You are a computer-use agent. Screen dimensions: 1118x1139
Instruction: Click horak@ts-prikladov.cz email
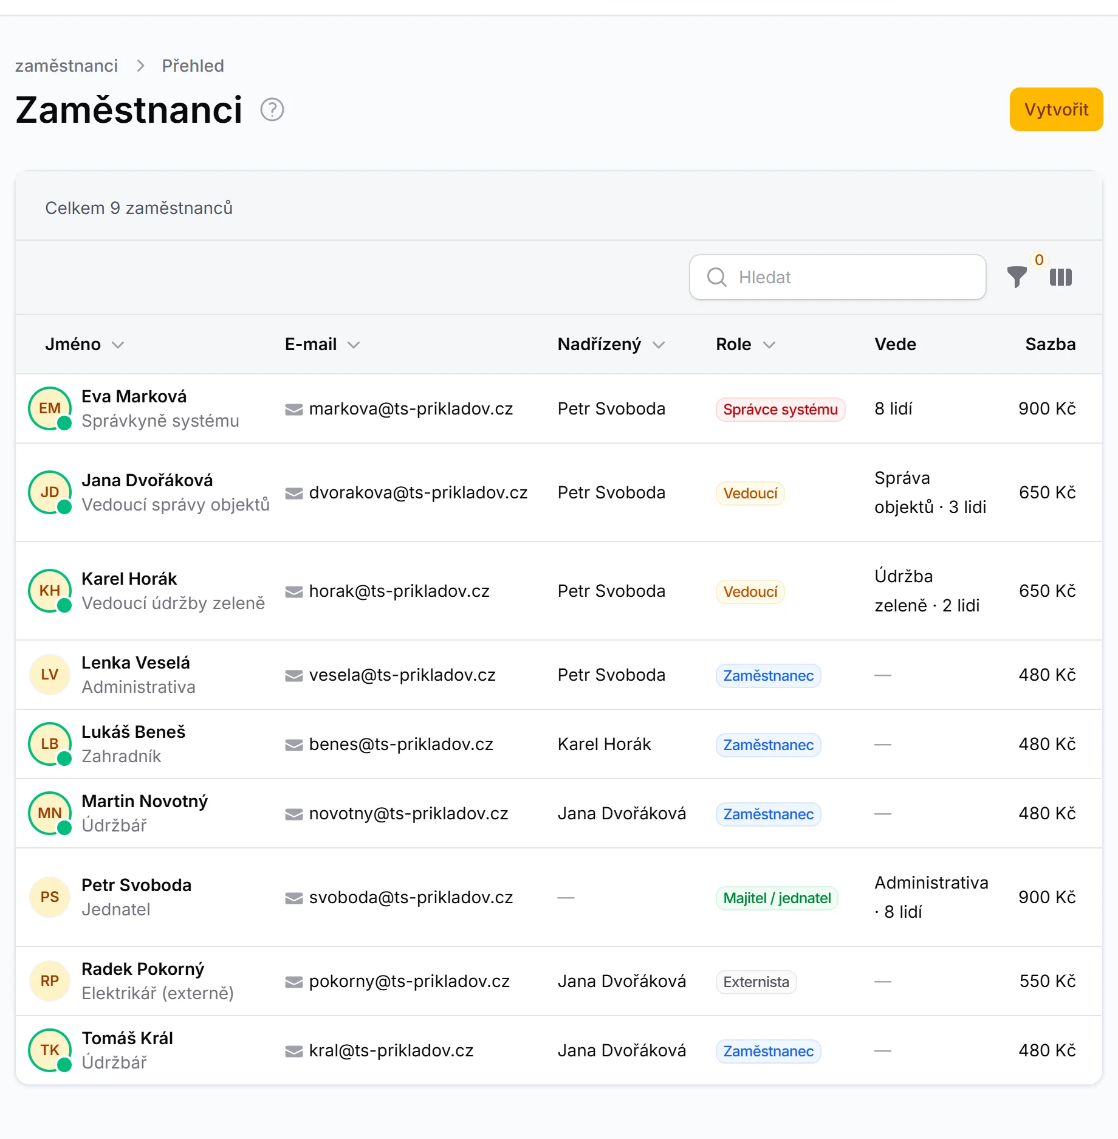coord(399,591)
